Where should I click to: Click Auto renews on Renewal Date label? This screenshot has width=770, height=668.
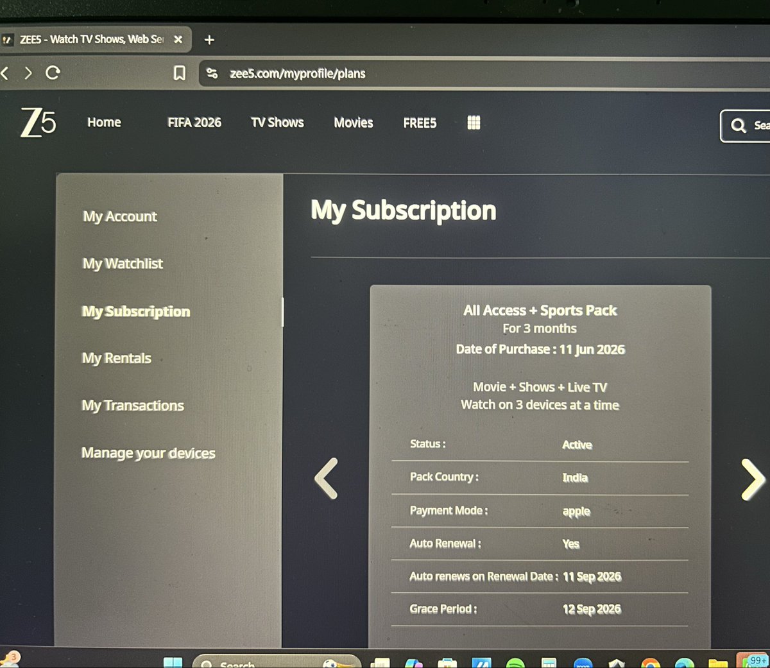[x=483, y=576]
